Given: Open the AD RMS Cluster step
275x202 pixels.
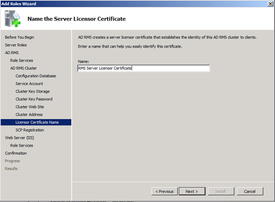Looking at the screenshot, I should [x=24, y=68].
